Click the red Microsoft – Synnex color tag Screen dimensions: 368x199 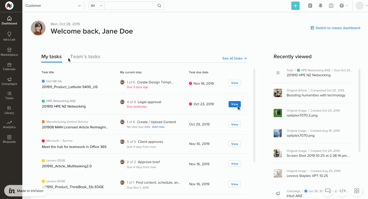(43, 141)
